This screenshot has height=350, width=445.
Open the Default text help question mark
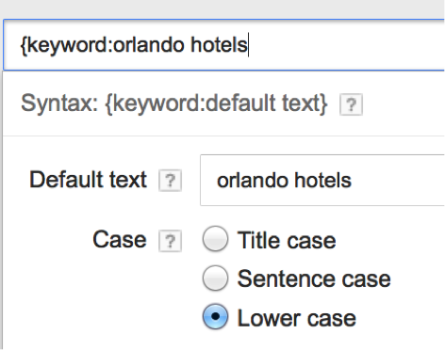(170, 181)
